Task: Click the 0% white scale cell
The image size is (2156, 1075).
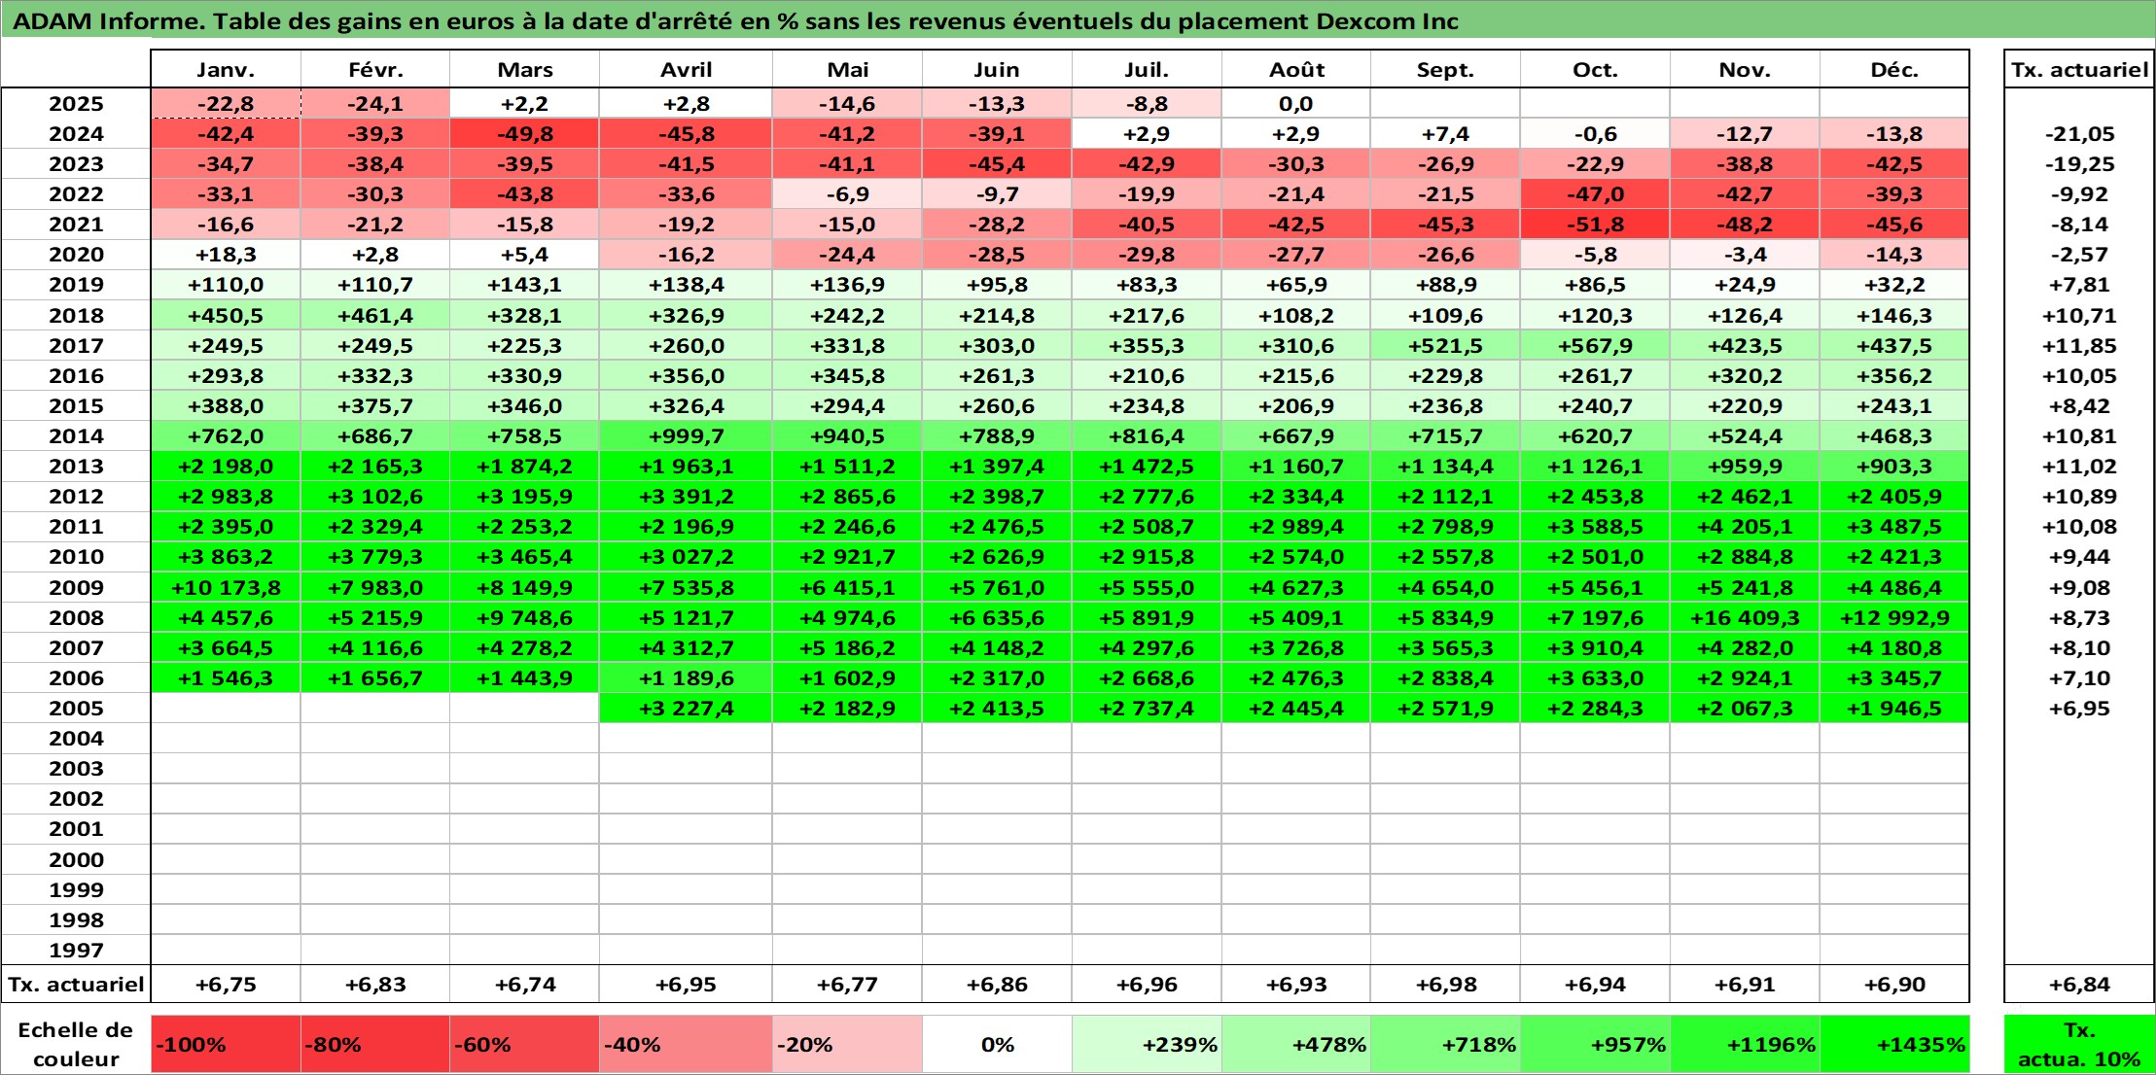Action: (997, 1045)
